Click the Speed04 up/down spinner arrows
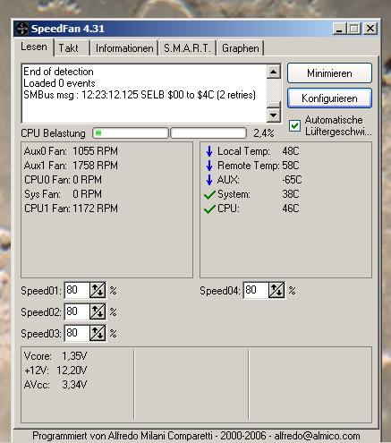The width and height of the screenshot is (391, 443). click(x=276, y=290)
